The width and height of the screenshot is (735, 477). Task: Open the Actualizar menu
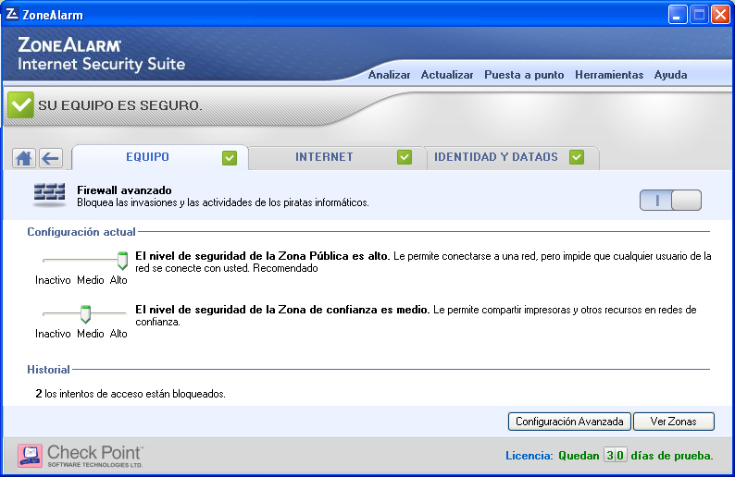tap(447, 75)
